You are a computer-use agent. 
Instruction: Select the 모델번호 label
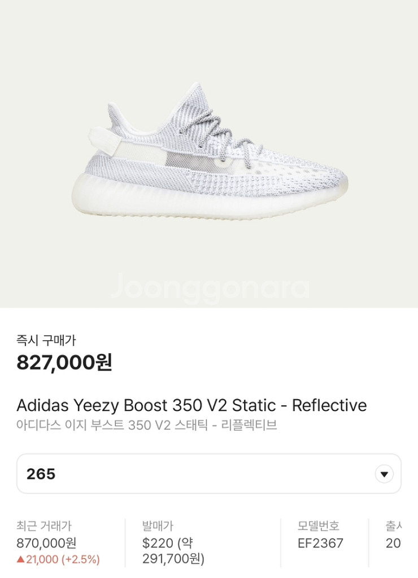[319, 526]
